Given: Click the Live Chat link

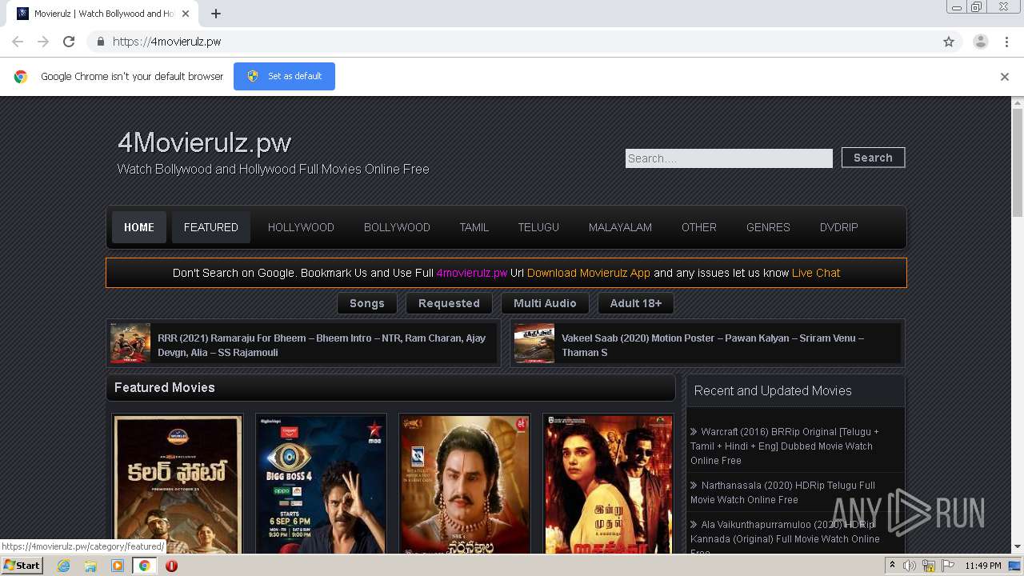Looking at the screenshot, I should [816, 273].
